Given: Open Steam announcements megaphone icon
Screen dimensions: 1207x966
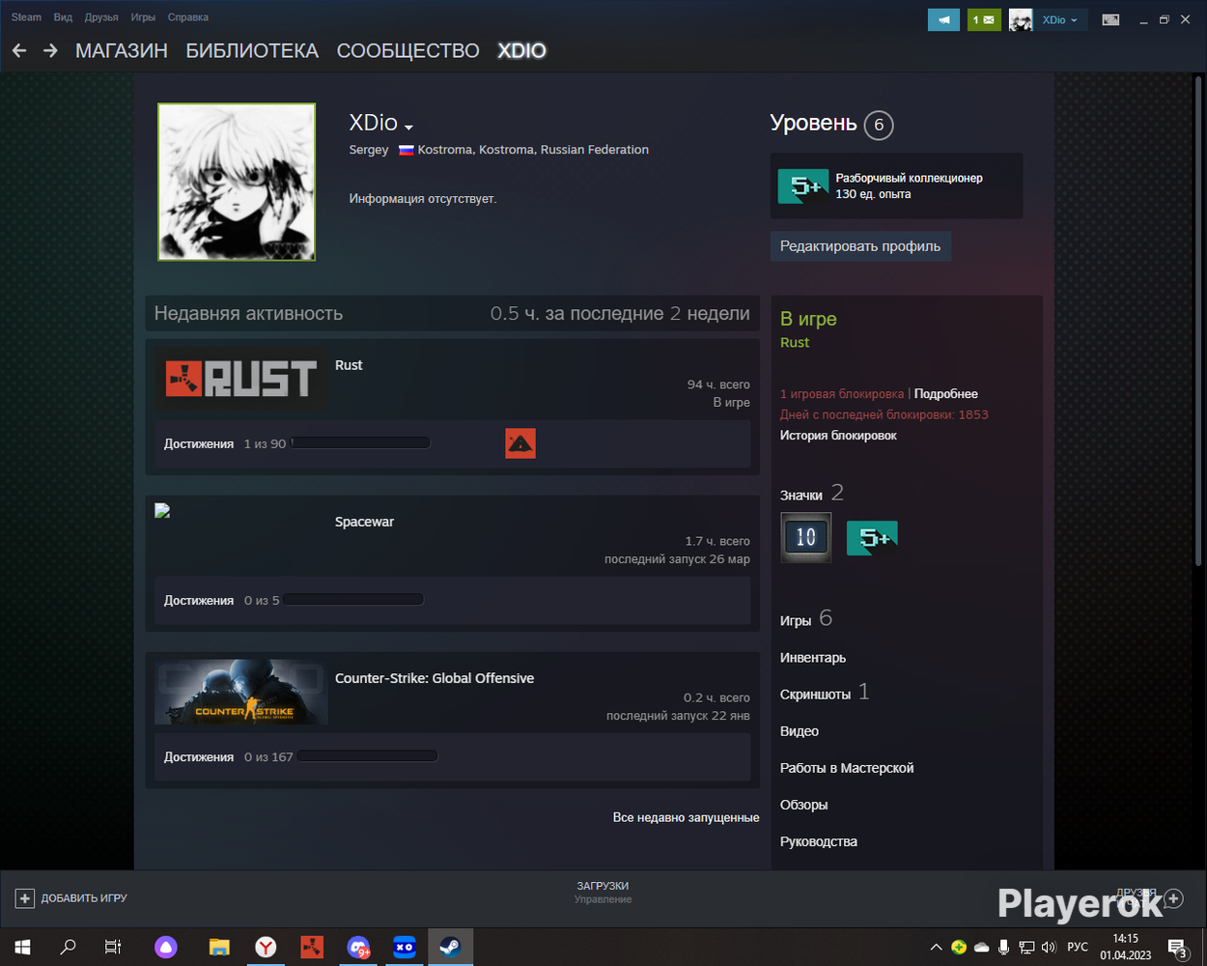Looking at the screenshot, I should point(943,19).
